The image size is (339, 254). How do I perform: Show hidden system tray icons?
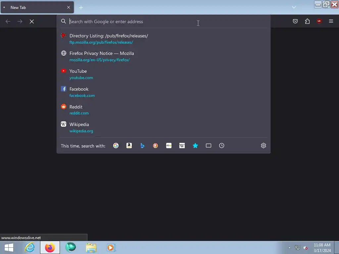click(x=289, y=248)
